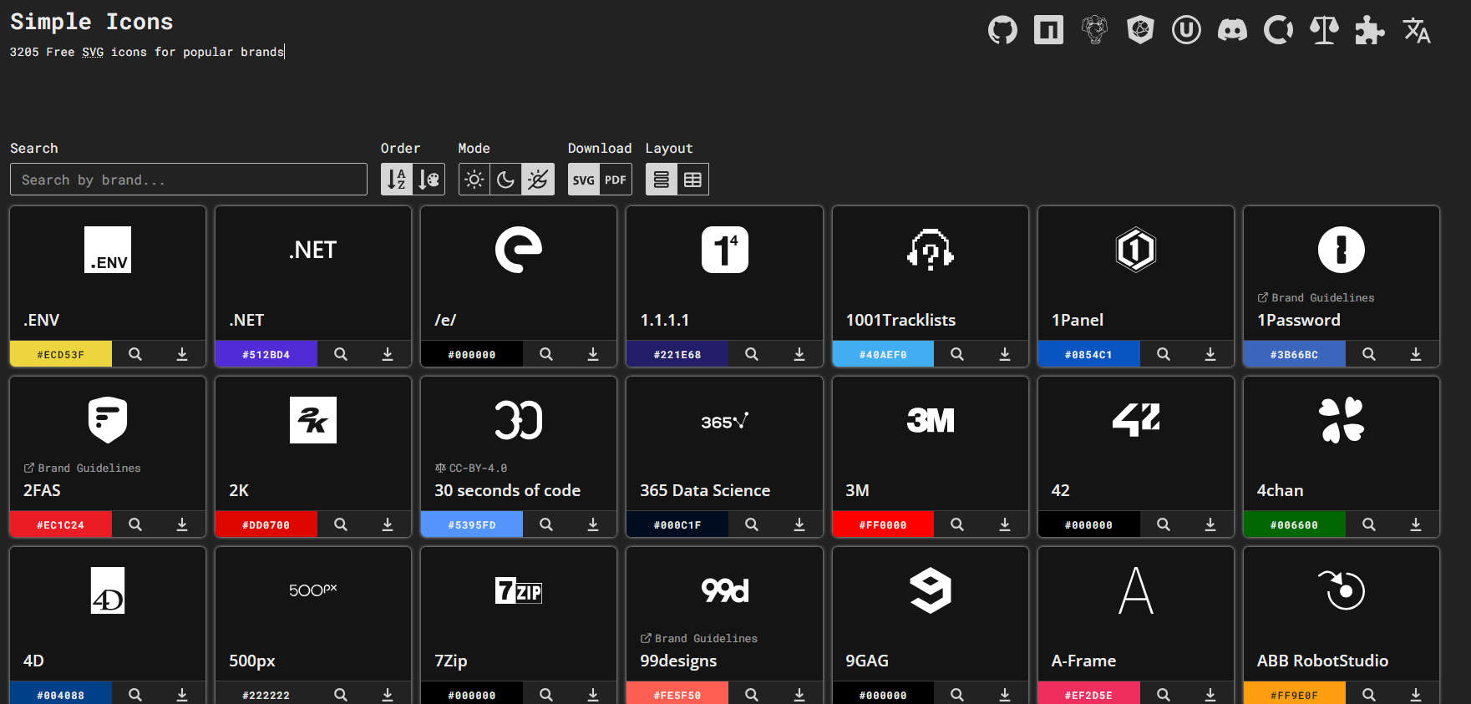
Task: Copy the 2K color #DD0700
Action: (266, 524)
